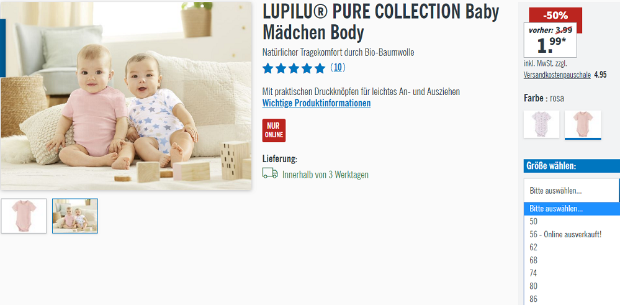Choose the rosa color swatch
620x305 pixels.
click(583, 124)
